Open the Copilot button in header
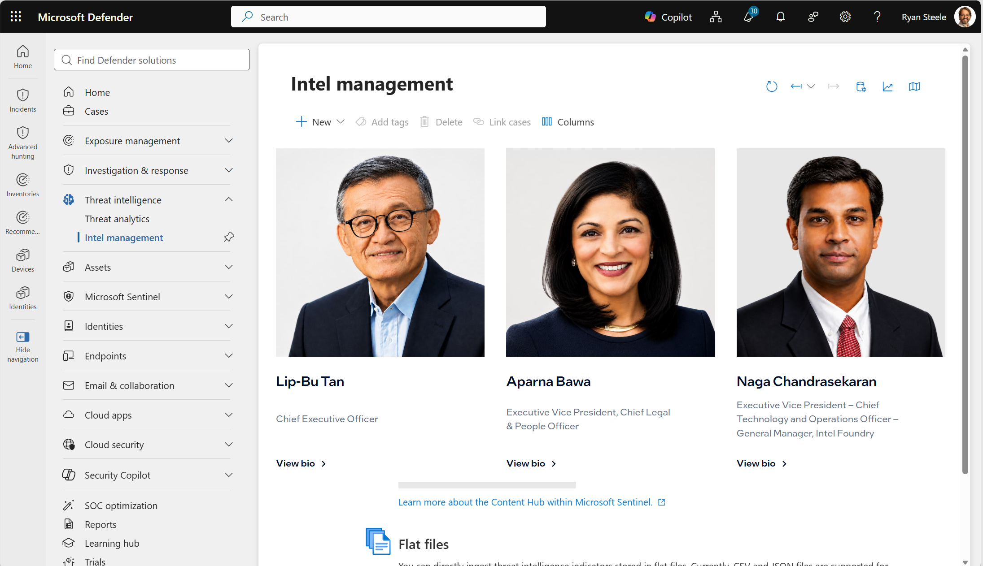The width and height of the screenshot is (983, 566). tap(668, 17)
